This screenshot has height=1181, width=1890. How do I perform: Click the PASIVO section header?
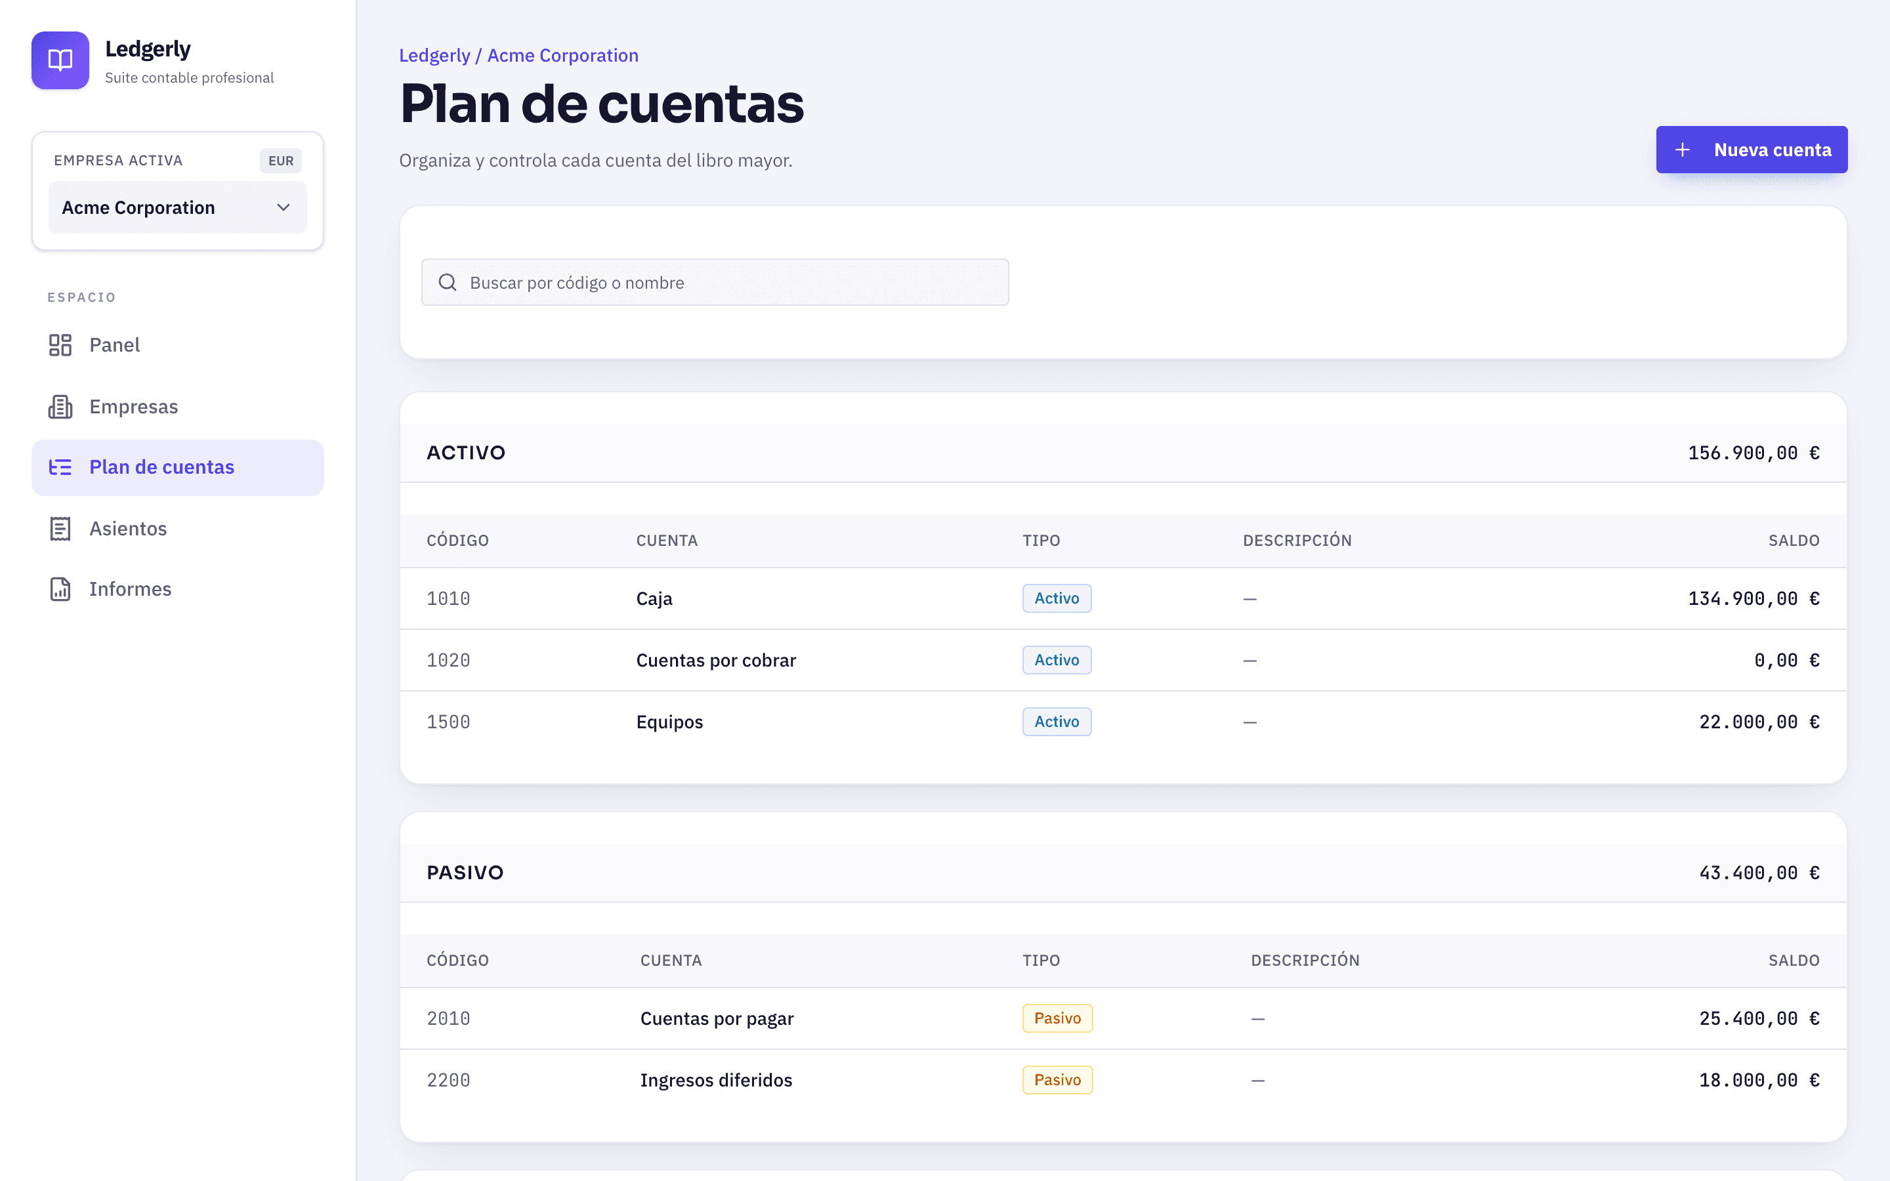(x=465, y=873)
